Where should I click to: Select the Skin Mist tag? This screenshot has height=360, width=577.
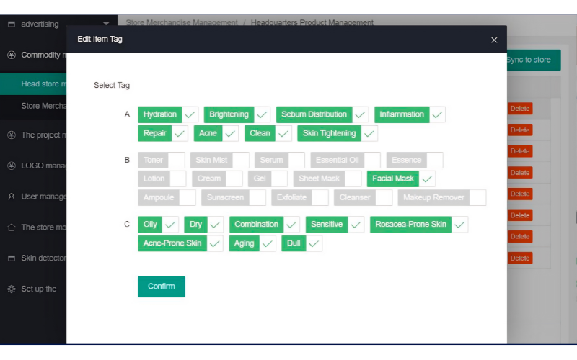pyautogui.click(x=220, y=160)
